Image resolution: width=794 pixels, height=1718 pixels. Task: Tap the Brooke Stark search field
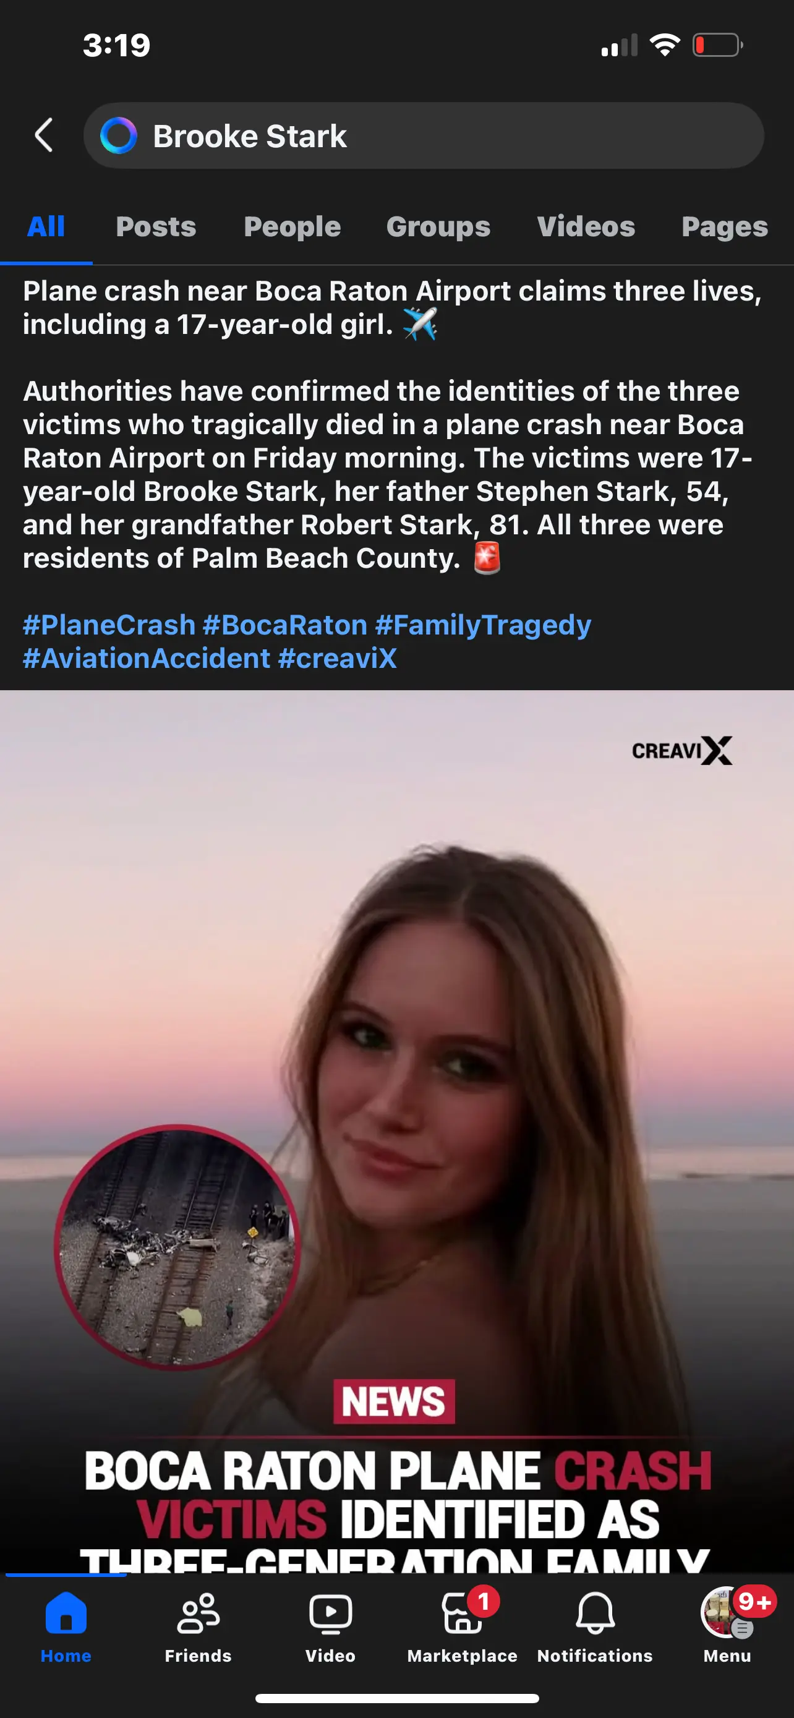coord(424,135)
